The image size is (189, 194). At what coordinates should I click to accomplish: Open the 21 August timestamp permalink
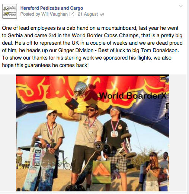(88, 14)
